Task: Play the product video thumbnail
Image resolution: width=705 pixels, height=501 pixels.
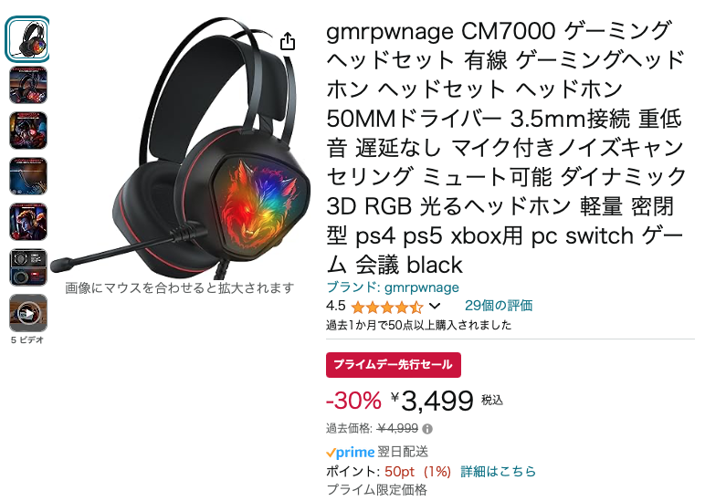Action: tap(28, 313)
